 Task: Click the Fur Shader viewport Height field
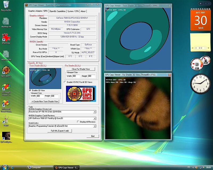pyautogui.click(x=92, y=76)
